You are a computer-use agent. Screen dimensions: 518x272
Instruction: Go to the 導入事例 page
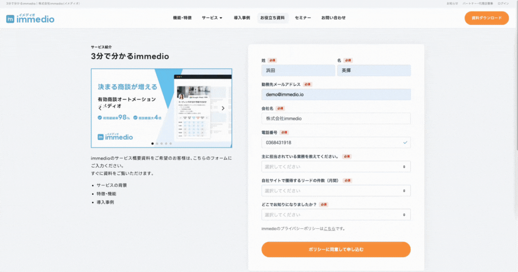coord(242,18)
